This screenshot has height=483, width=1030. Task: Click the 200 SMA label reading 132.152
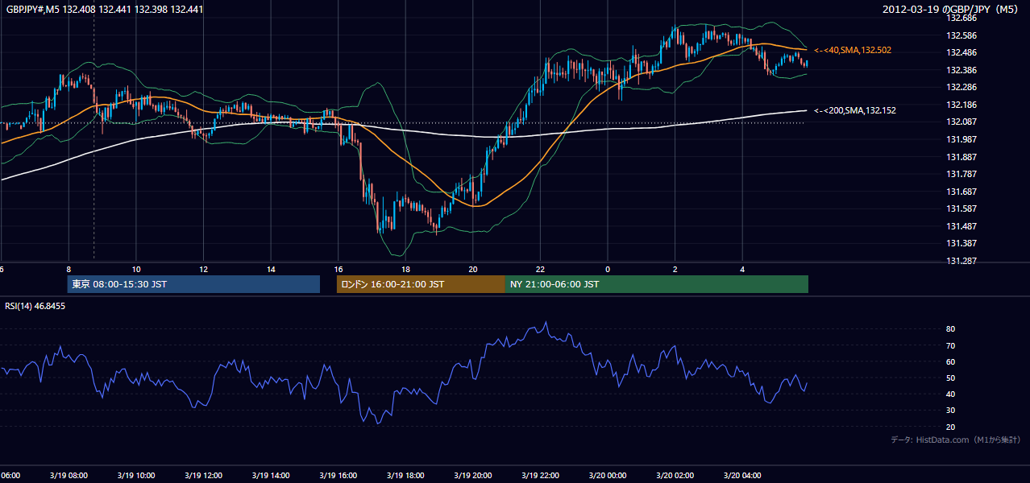pos(855,110)
